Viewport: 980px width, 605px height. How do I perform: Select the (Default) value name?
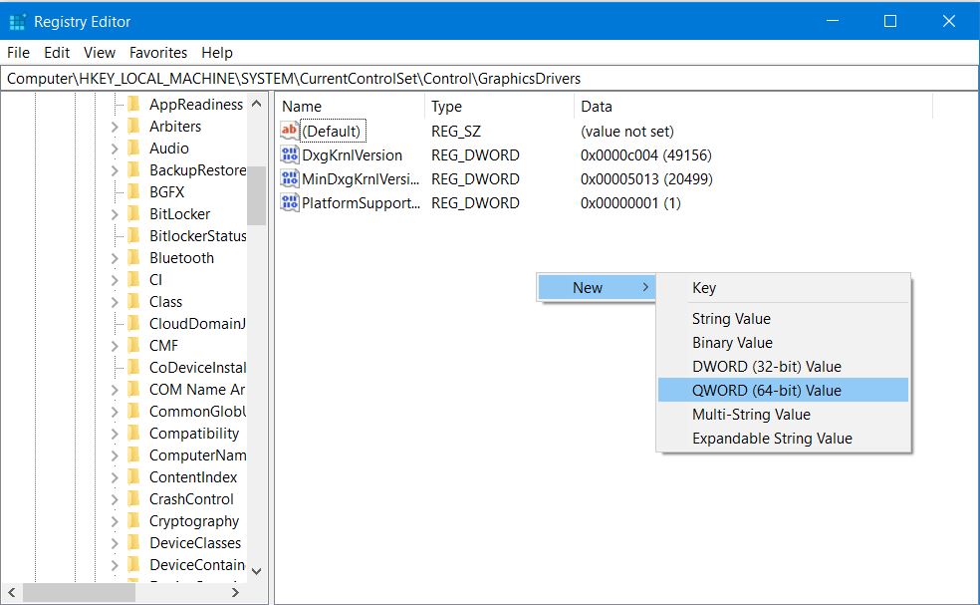tap(332, 132)
